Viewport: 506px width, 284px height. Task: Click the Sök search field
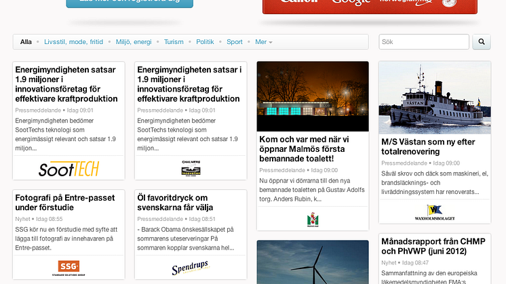424,41
